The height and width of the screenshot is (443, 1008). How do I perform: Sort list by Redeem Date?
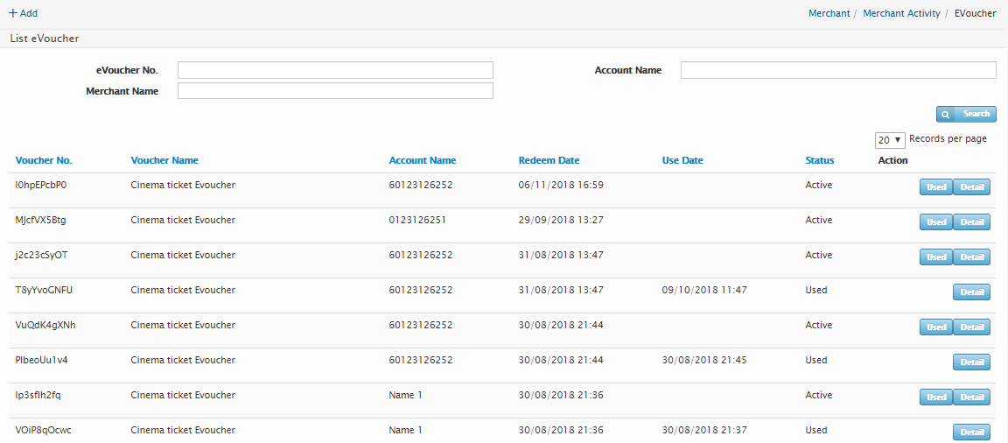(x=549, y=160)
